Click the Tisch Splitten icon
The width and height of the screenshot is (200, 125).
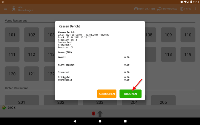[136, 9]
